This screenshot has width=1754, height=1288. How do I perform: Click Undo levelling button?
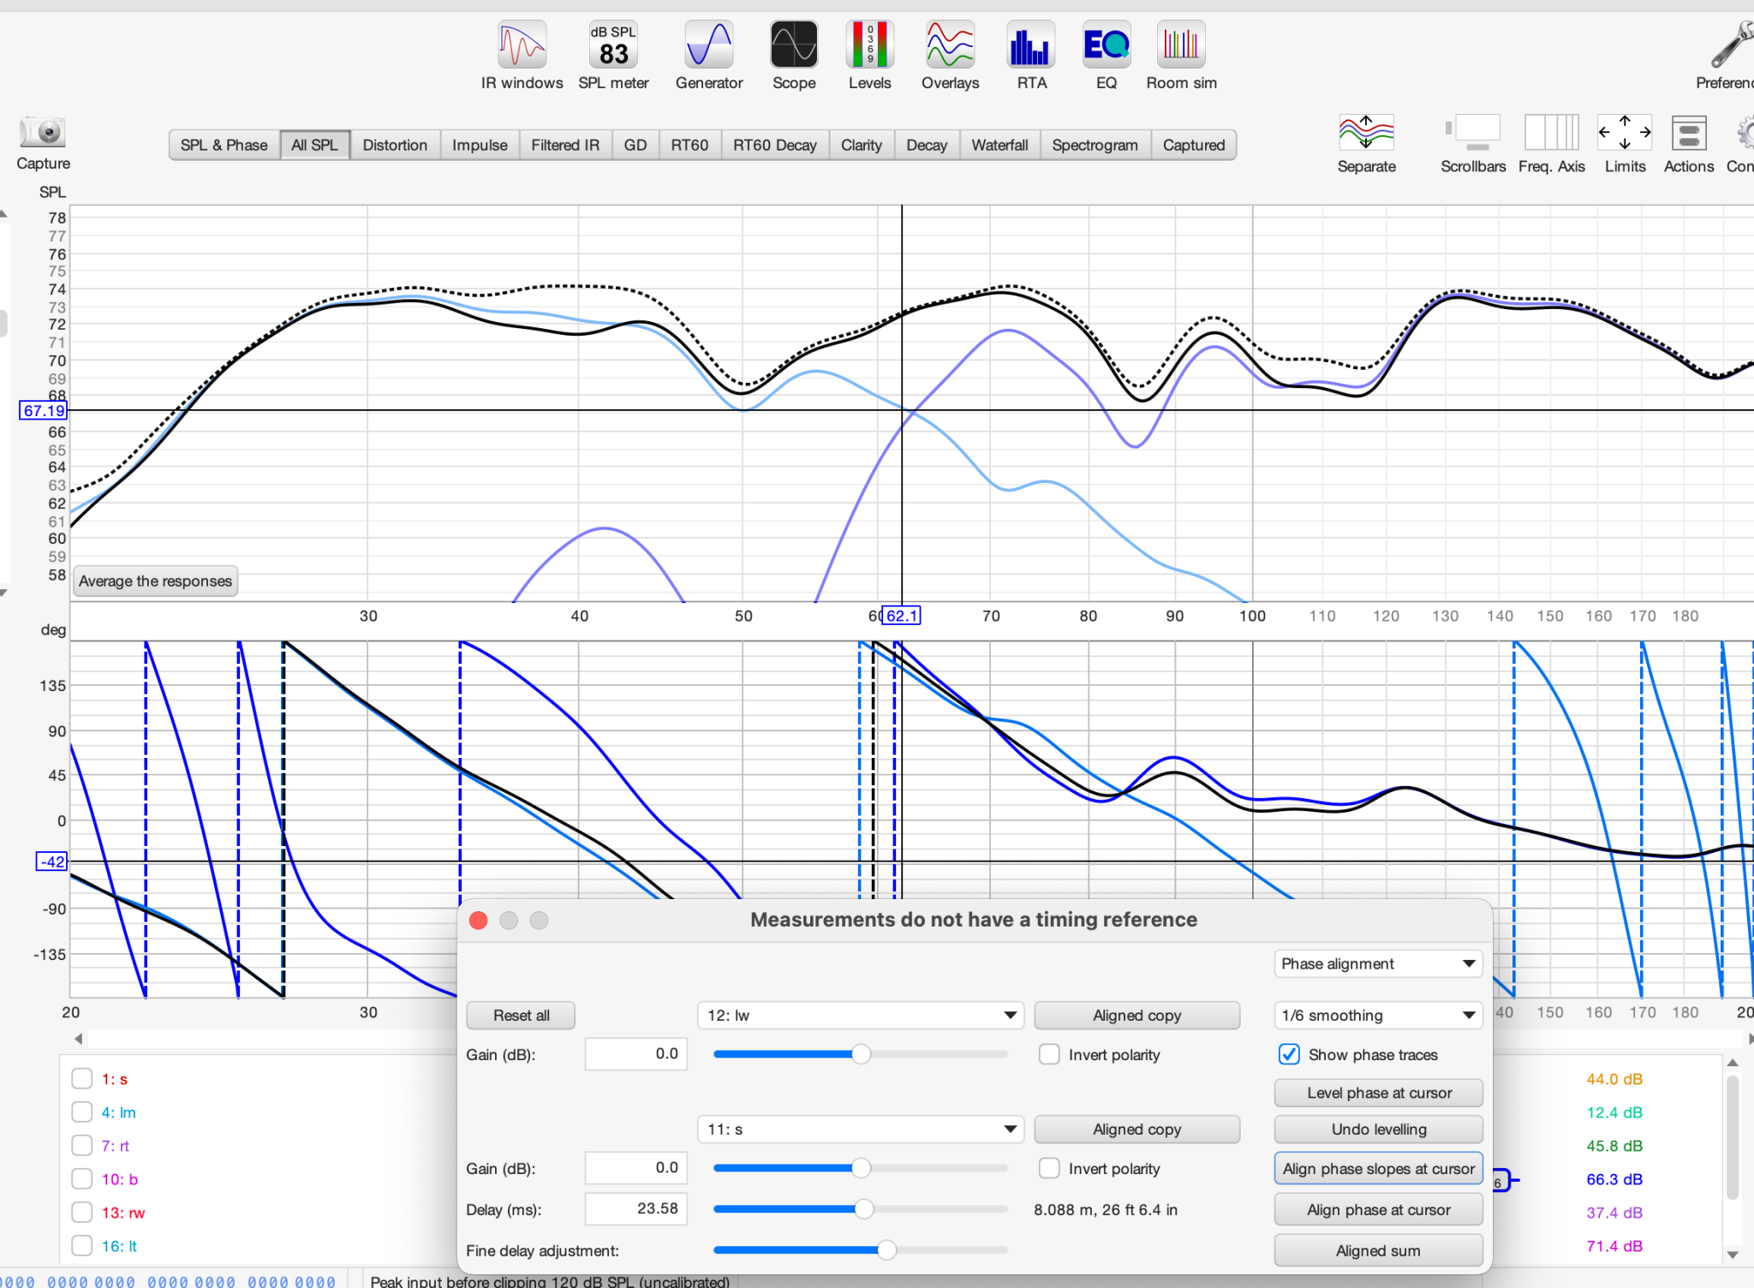tap(1378, 1130)
